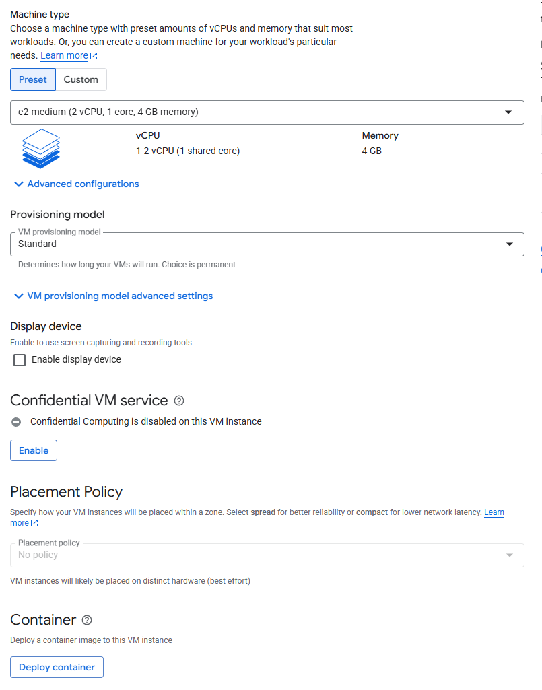Expand VM provisioning model advanced settings
The height and width of the screenshot is (690, 542).
120,296
